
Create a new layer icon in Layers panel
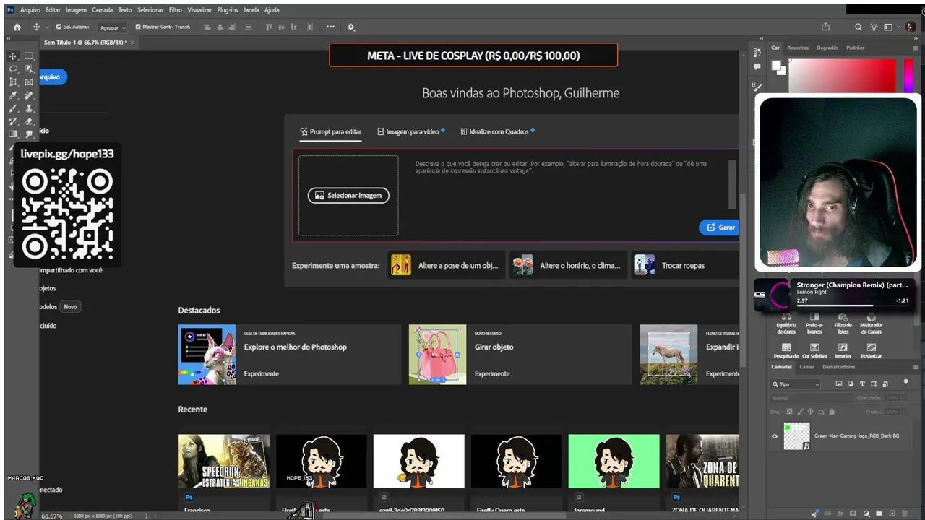click(x=892, y=513)
